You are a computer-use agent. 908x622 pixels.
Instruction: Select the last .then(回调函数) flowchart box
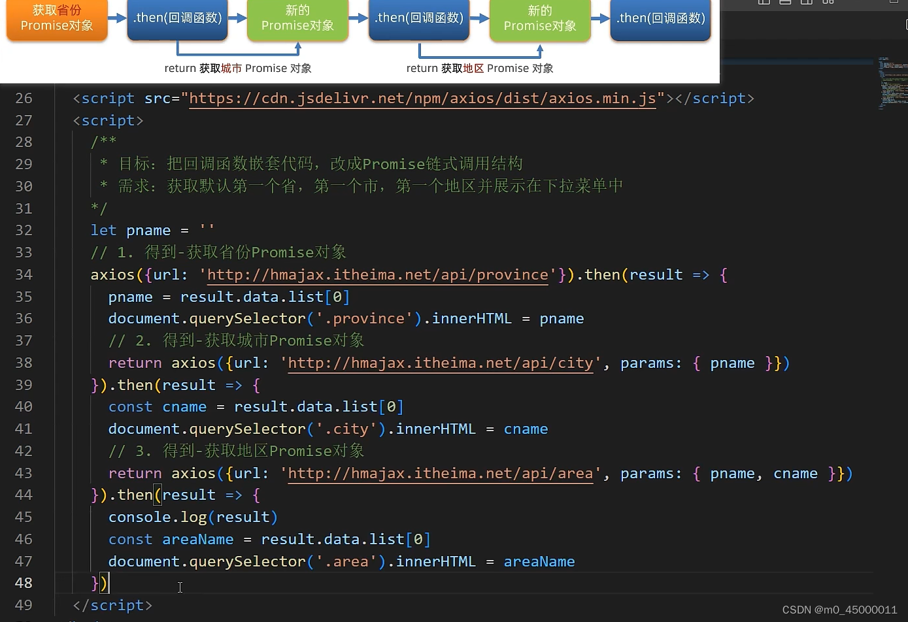(660, 19)
